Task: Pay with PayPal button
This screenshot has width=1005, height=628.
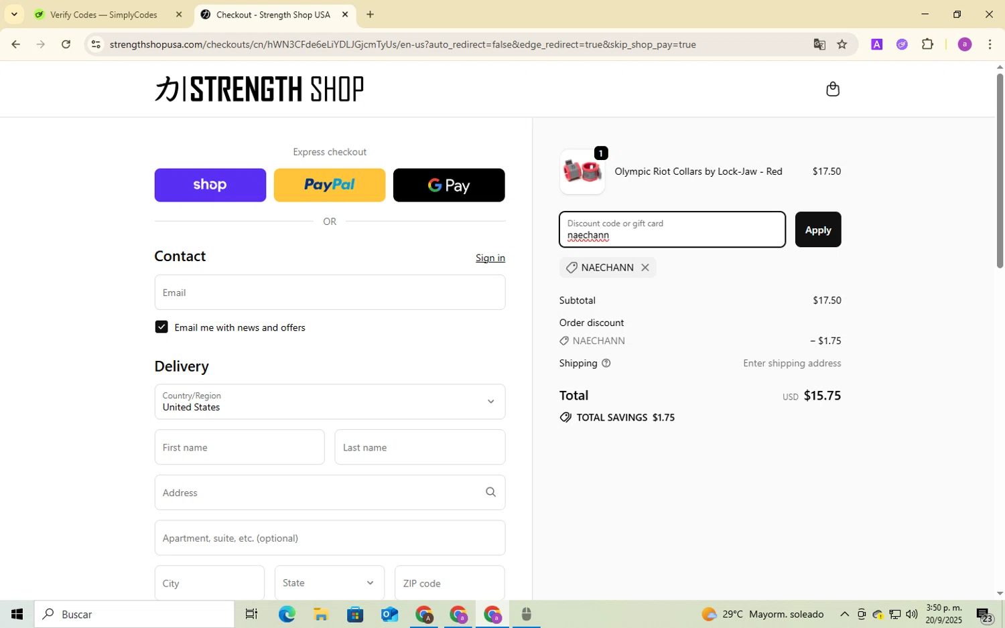Action: tap(330, 185)
